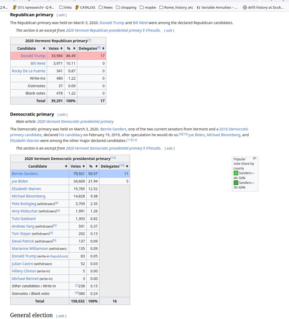289x319 pixels.
Task: Jump to reference [8] beside Republican Delegates
Action: (x=99, y=48)
